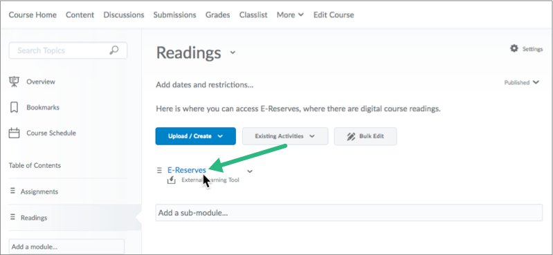This screenshot has width=553, height=255.
Task: Select the Overview presentation icon
Action: (x=14, y=82)
